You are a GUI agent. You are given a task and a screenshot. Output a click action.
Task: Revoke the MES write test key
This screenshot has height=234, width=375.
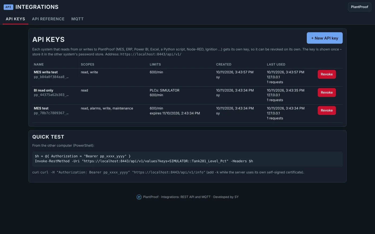(x=327, y=74)
